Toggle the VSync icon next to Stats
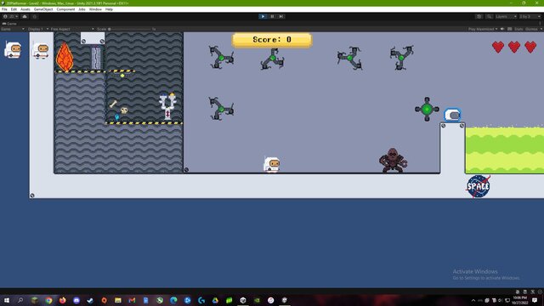The height and width of the screenshot is (306, 544). click(x=510, y=29)
